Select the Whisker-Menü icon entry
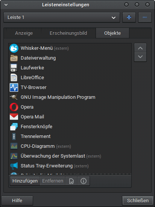 tap(14, 48)
